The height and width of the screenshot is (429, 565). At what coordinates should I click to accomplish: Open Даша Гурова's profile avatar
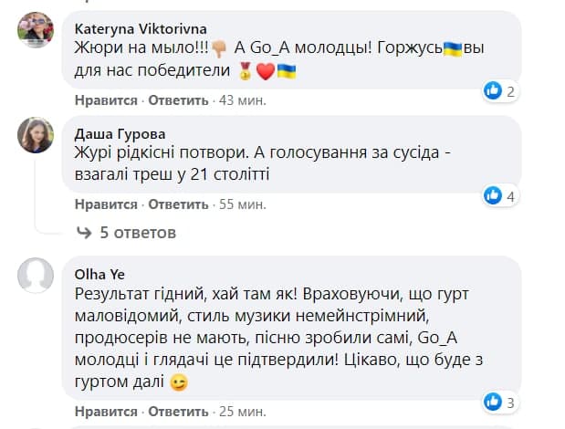(35, 134)
